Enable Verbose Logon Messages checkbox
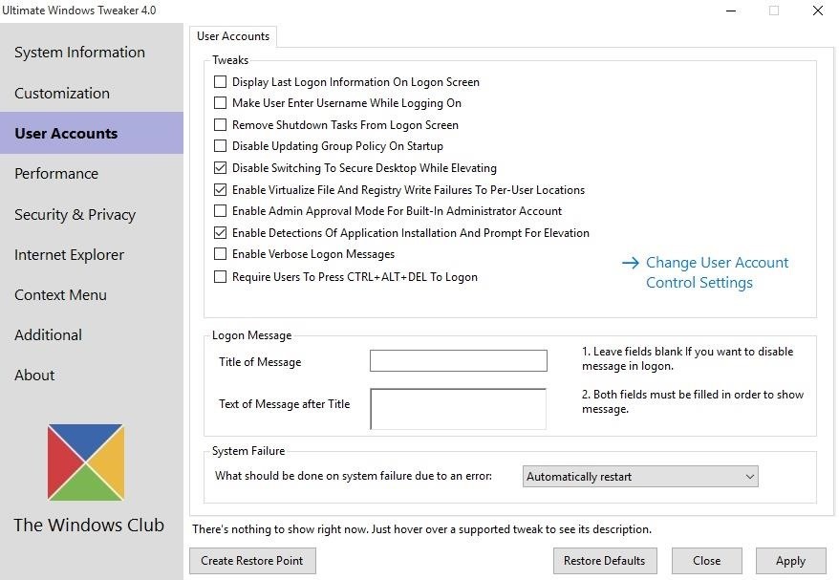 point(220,253)
